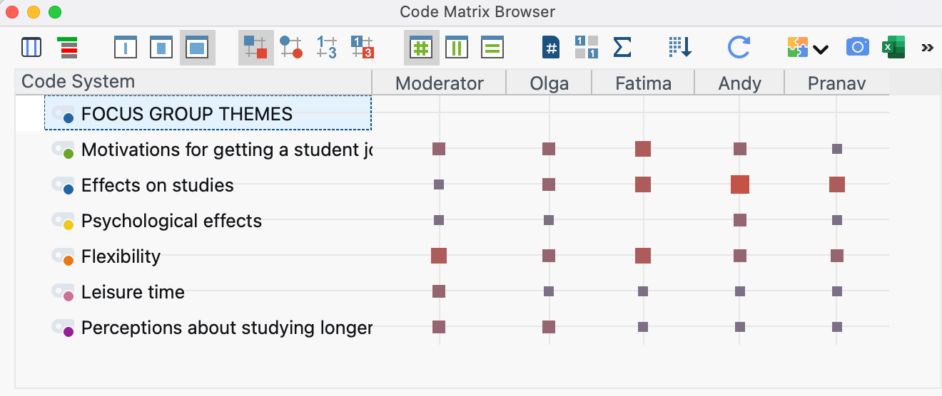The height and width of the screenshot is (396, 942).
Task: Click the Motivations square under Pranav
Action: 837,149
